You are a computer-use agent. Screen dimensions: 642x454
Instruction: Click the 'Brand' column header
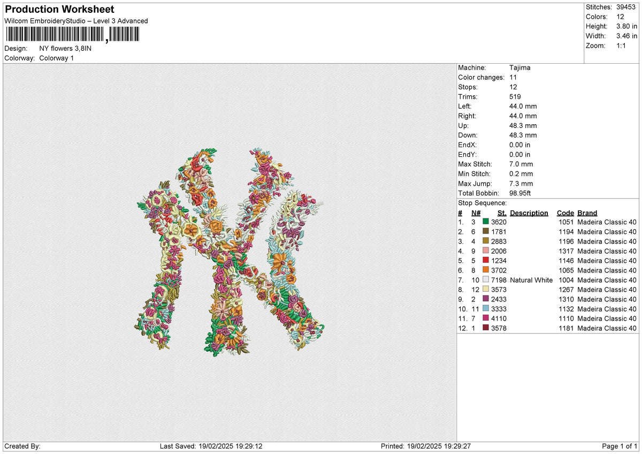[x=587, y=213]
